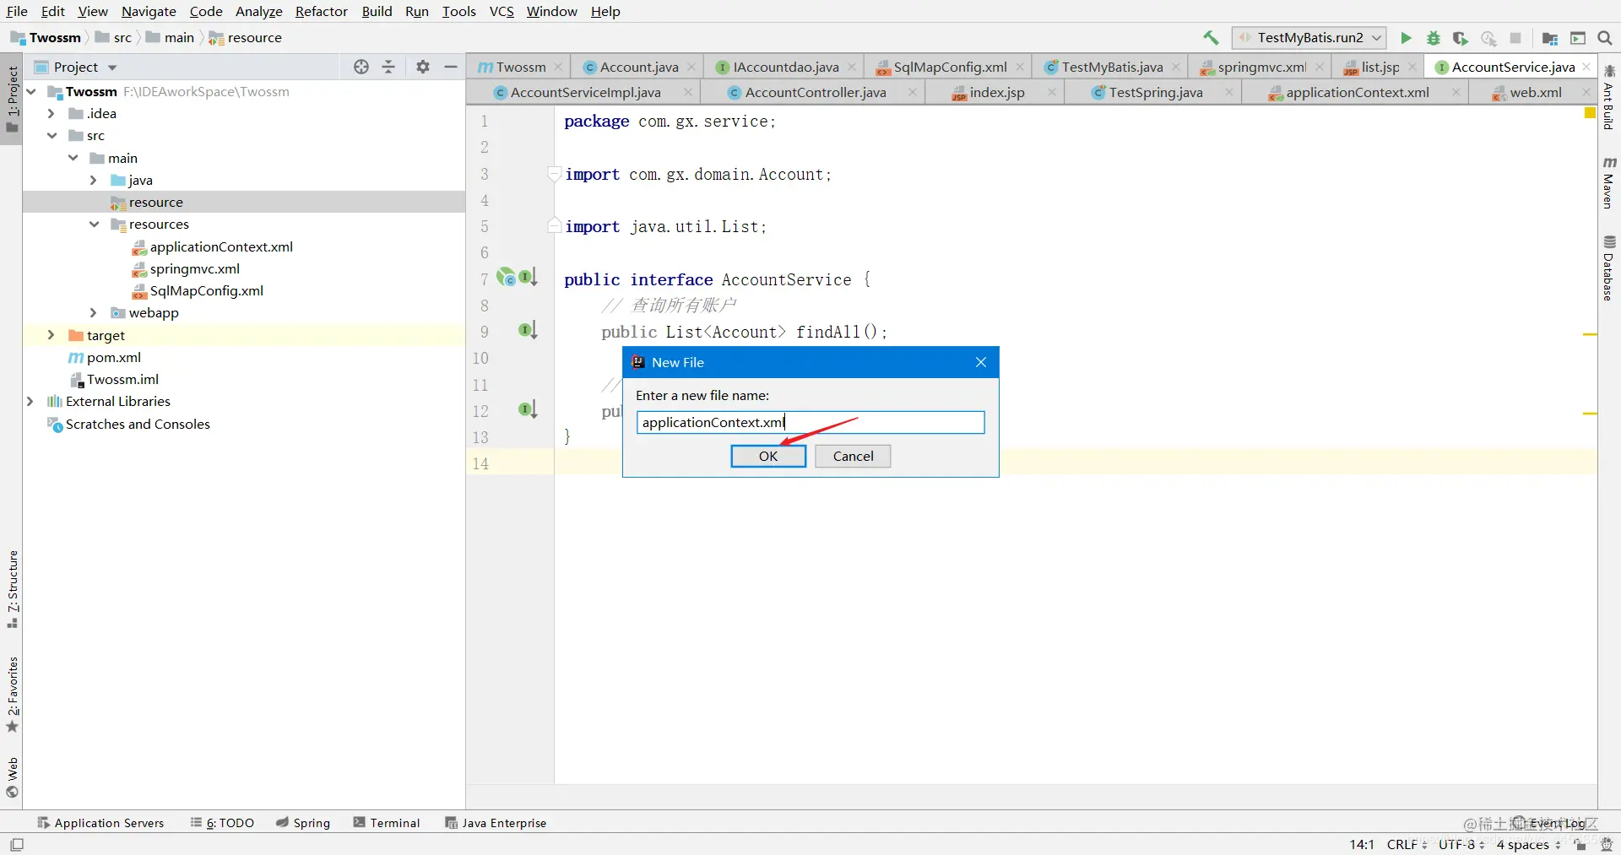The image size is (1621, 855).
Task: Open the Ant Build tool window
Action: pos(1609,97)
